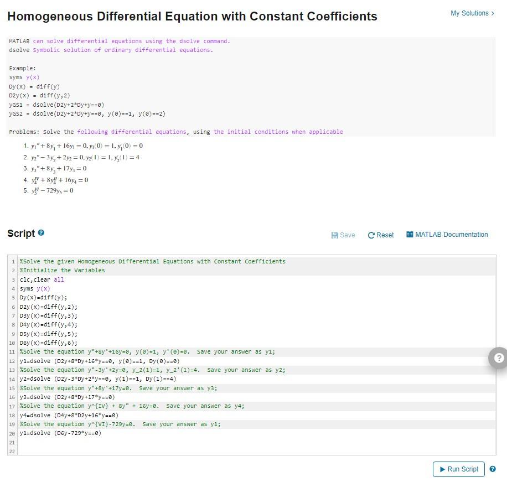
Task: Open MATLAB Documentation via its grid icon
Action: tap(408, 235)
